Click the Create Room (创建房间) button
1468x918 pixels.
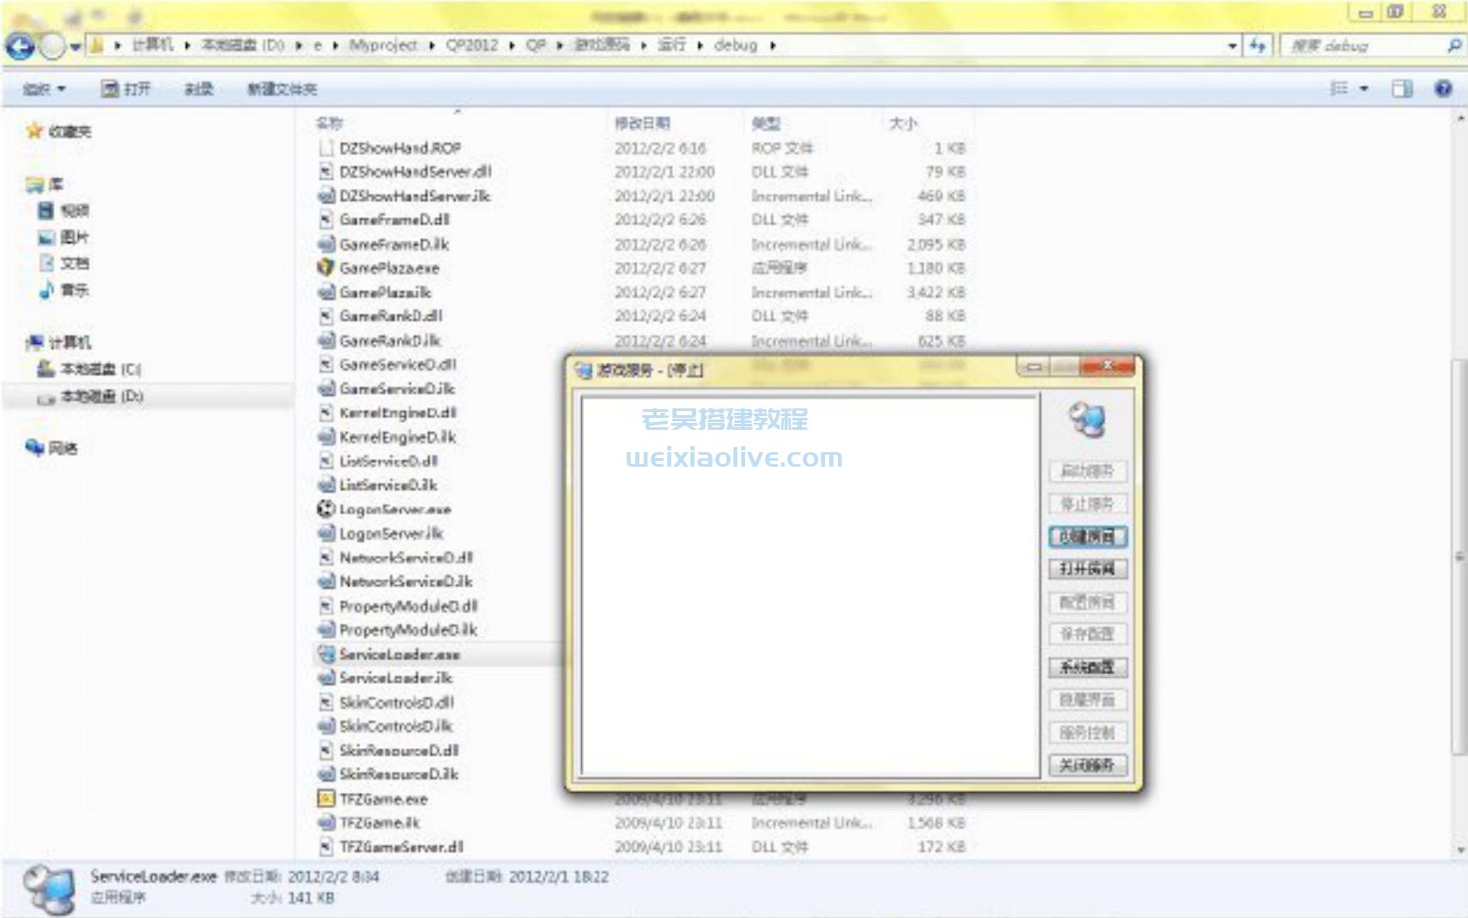pyautogui.click(x=1087, y=537)
